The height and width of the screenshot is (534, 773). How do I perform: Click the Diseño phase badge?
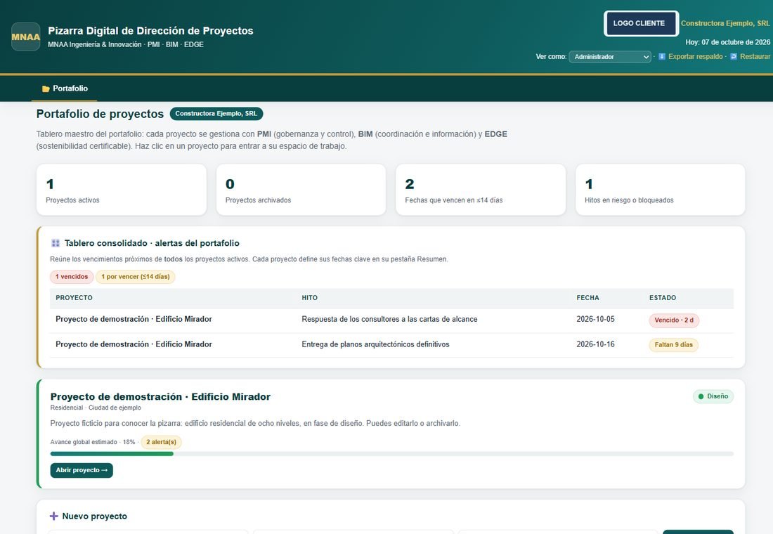coord(713,396)
